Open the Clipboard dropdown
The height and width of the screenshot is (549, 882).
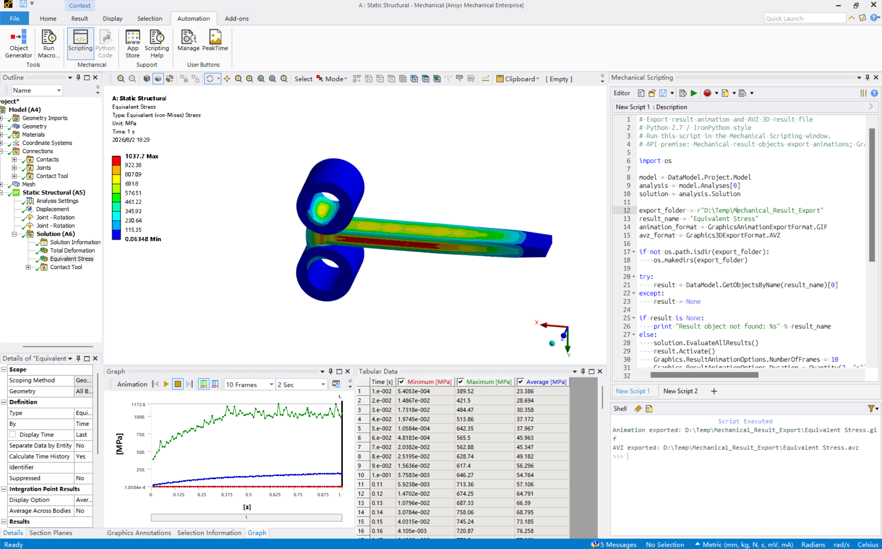(518, 79)
